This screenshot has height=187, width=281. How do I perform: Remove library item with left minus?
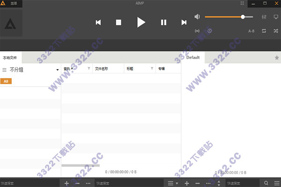(77, 183)
